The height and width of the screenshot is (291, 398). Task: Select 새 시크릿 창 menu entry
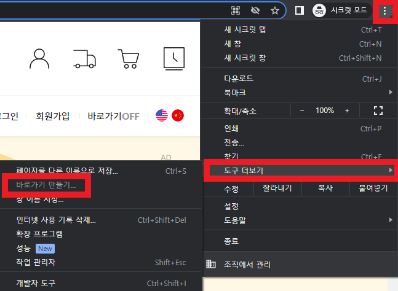299,58
